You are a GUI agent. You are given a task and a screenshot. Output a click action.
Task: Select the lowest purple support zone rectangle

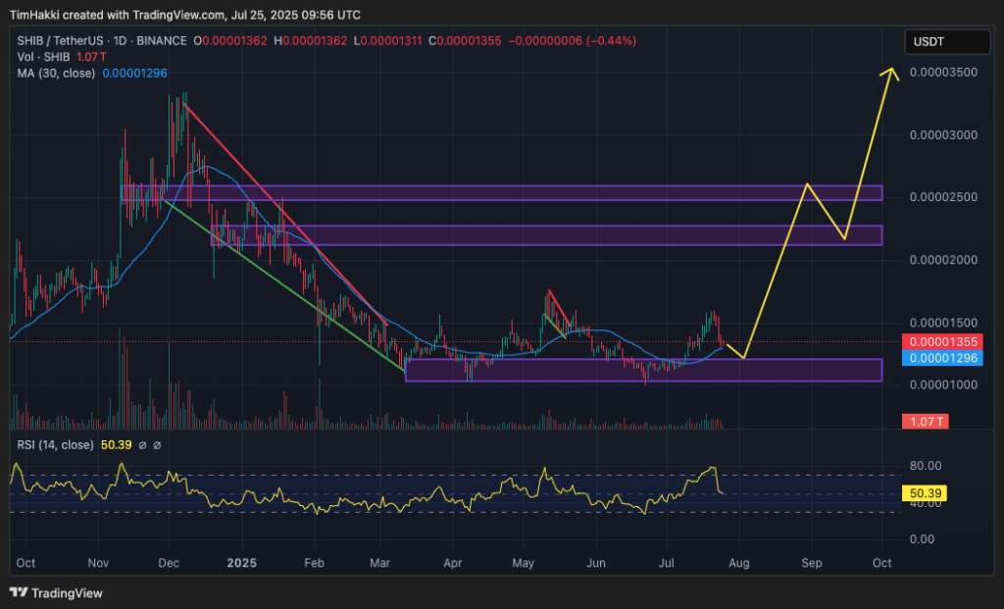pos(643,370)
